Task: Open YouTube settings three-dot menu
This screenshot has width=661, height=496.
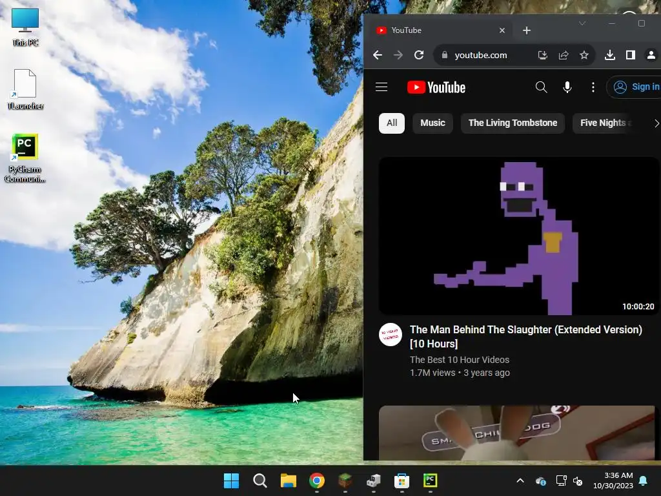Action: (593, 87)
